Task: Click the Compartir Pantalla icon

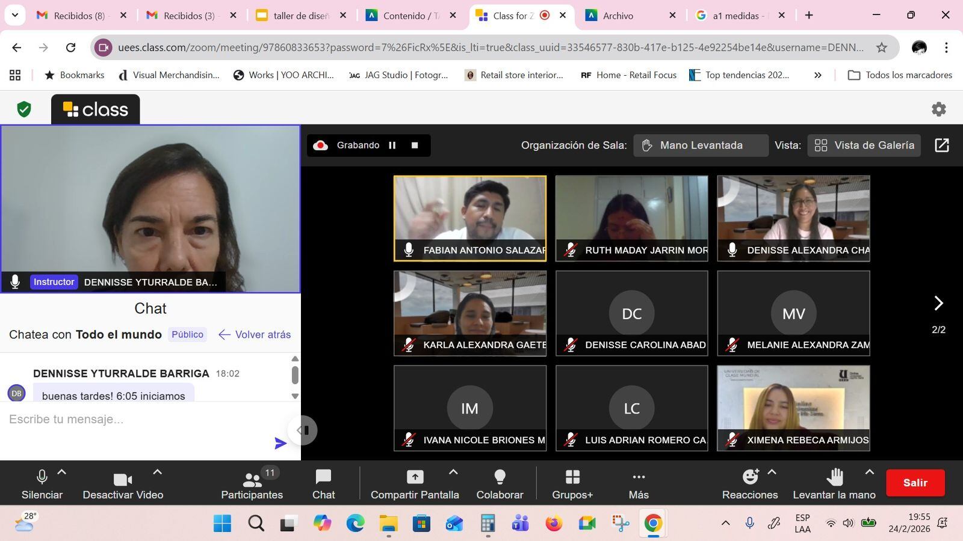Action: (415, 477)
